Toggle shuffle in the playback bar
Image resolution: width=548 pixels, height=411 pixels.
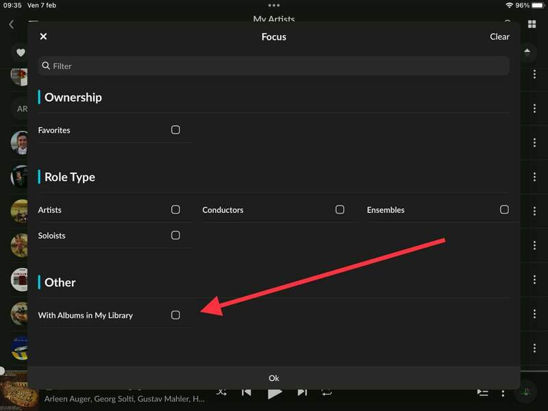tap(221, 393)
